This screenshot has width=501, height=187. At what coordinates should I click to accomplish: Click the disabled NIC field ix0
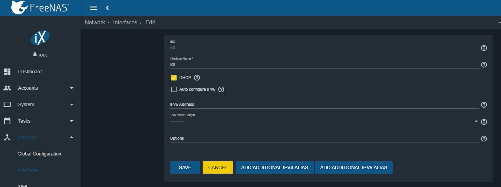324,48
